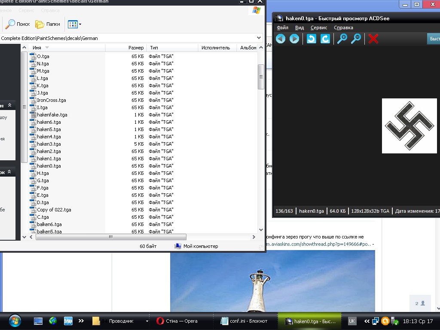The height and width of the screenshot is (330, 440).
Task: Click the Исполнитель column header
Action: pos(217,48)
